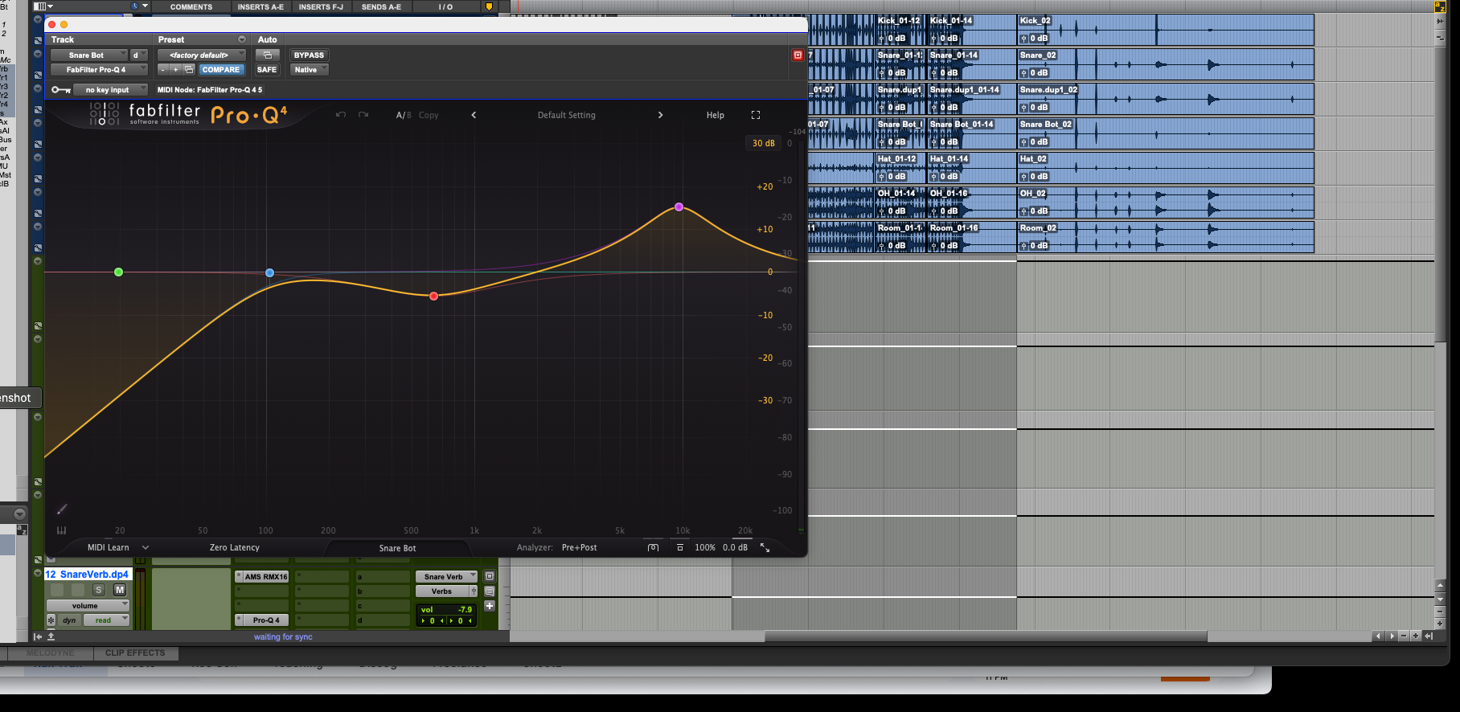Open the plug-in settings select icon
The height and width of the screenshot is (712, 1460).
(x=189, y=70)
